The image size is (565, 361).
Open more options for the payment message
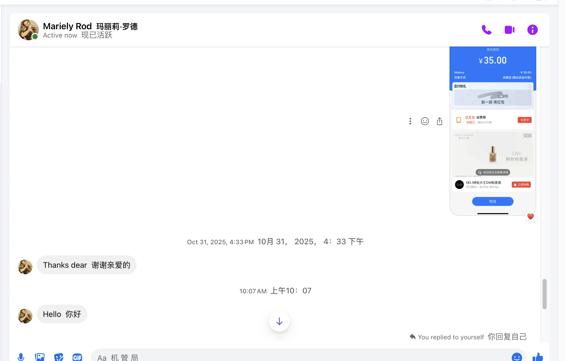coord(410,121)
